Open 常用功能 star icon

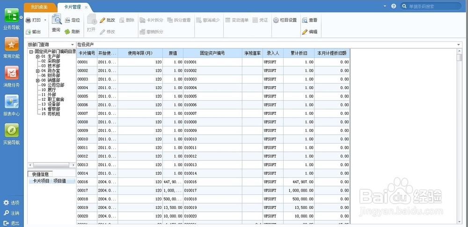pos(12,44)
